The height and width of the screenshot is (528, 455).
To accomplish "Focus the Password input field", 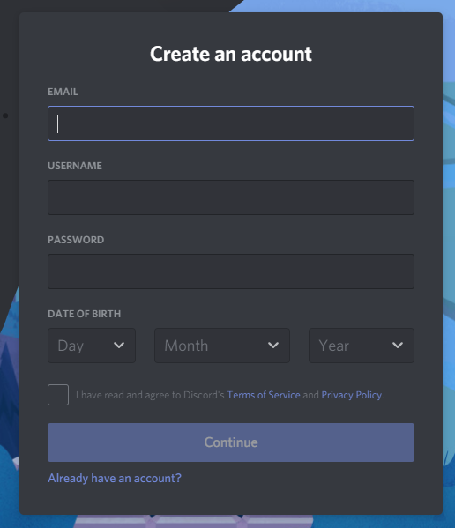I will 231,271.
